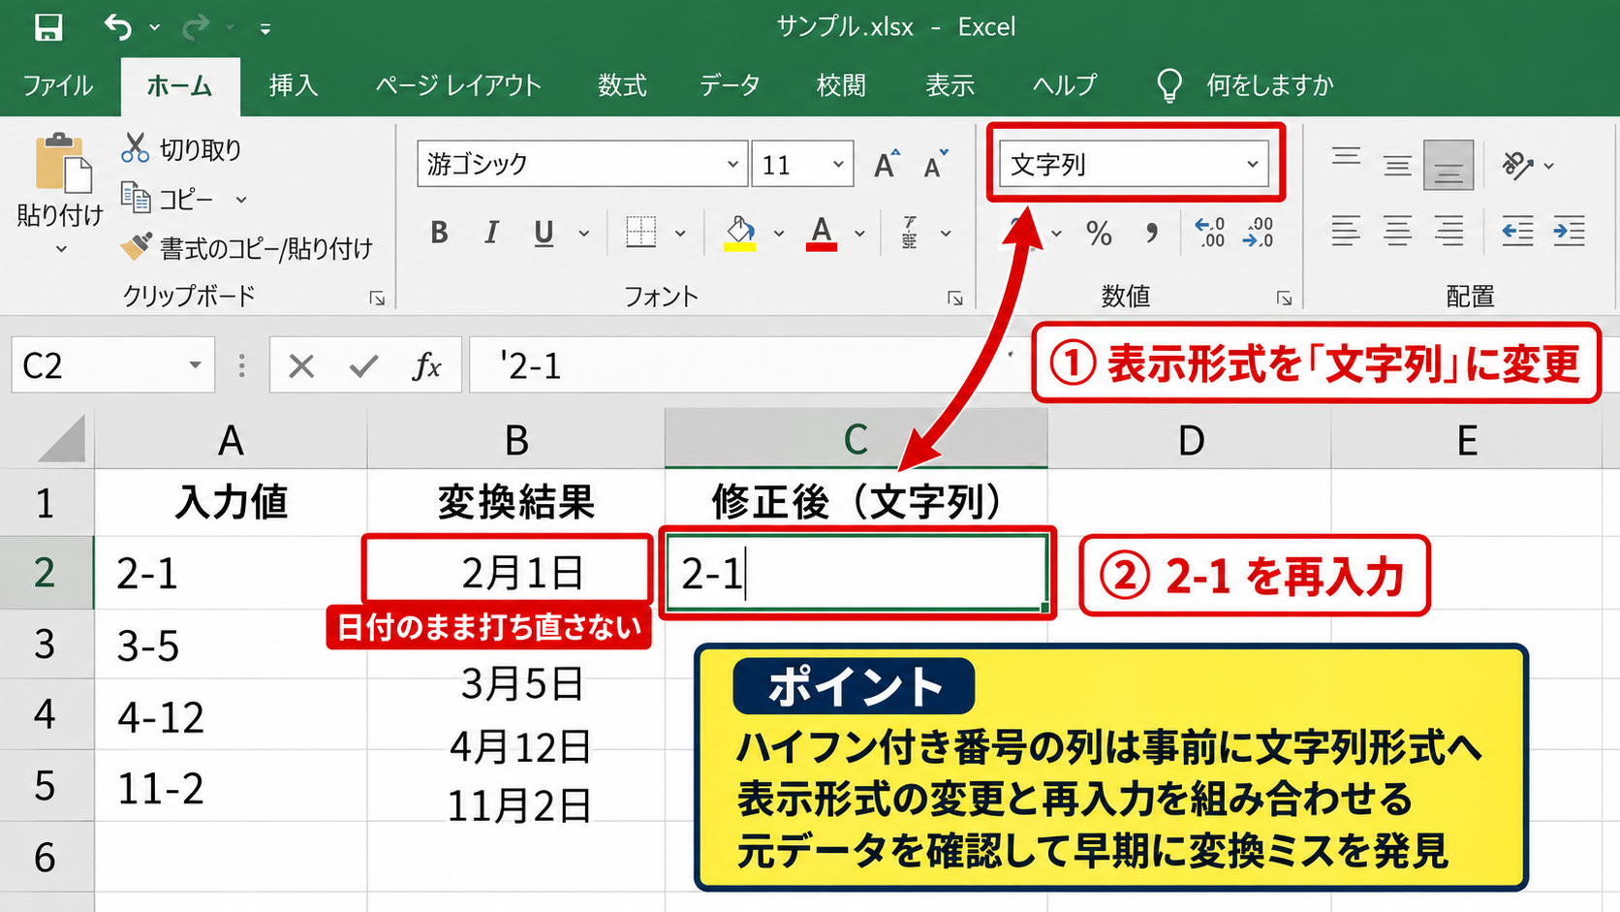Click the Save icon in title bar
This screenshot has width=1620, height=912.
[48, 27]
